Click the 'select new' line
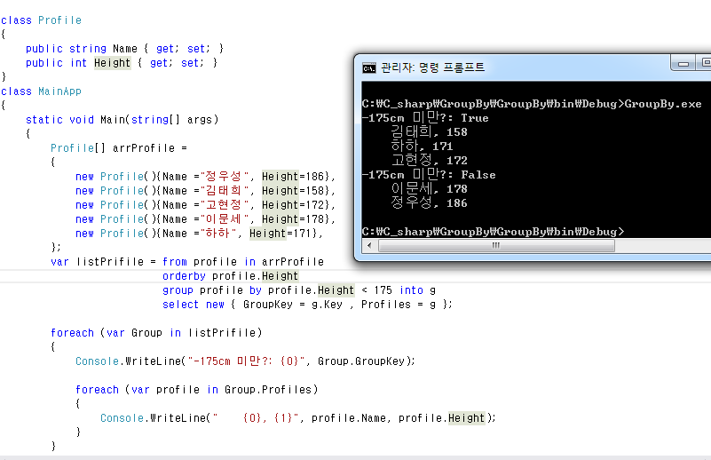The height and width of the screenshot is (460, 711). pyautogui.click(x=307, y=305)
